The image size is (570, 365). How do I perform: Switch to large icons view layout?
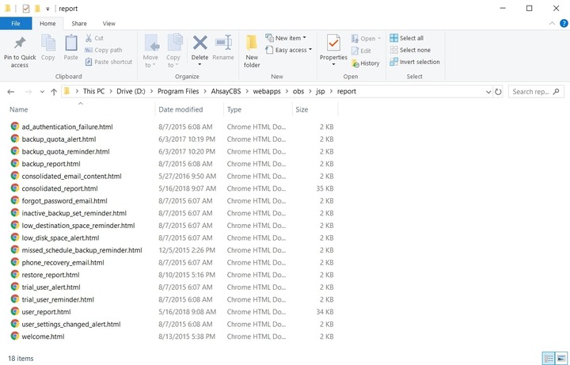[x=561, y=358]
